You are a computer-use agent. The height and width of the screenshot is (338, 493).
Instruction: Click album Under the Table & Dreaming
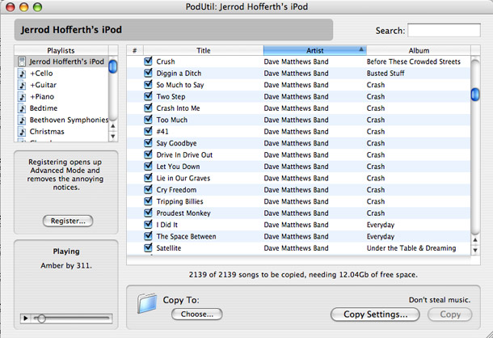click(411, 248)
